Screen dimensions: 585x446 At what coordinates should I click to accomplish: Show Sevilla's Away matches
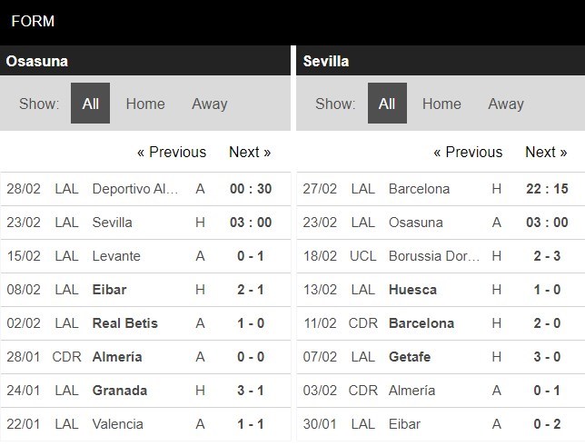[506, 104]
